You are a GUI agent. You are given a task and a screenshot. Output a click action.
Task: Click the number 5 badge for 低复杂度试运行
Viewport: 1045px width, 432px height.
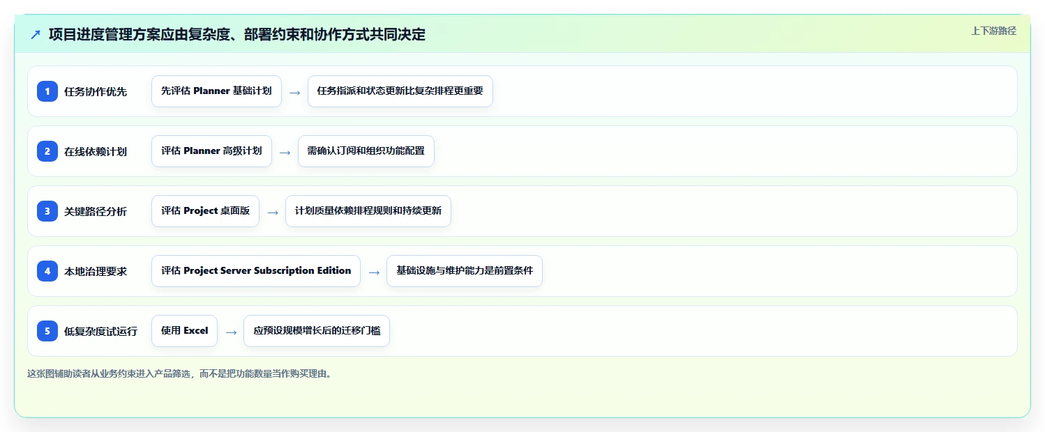47,330
